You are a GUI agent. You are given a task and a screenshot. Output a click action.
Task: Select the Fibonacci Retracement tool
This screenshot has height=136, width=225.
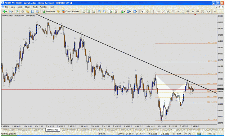click(x=173, y=12)
